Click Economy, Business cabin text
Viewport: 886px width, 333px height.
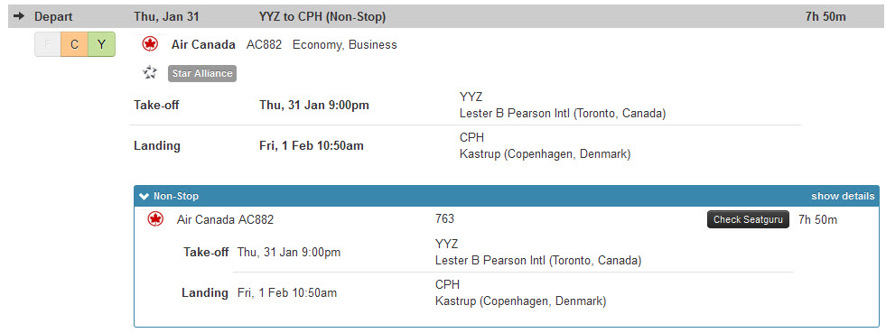[x=345, y=45]
